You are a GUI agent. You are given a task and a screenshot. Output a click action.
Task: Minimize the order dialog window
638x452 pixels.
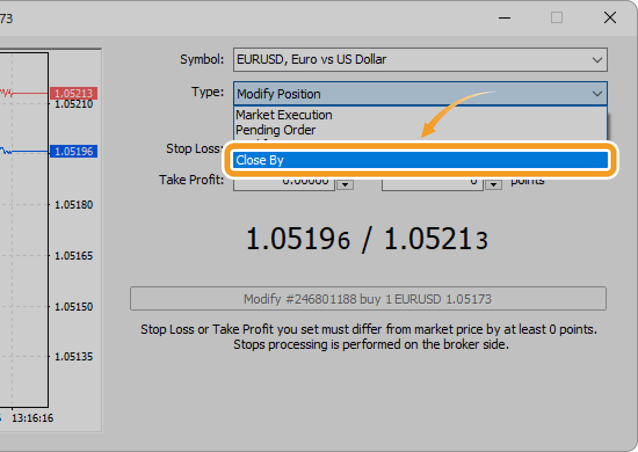[x=504, y=17]
